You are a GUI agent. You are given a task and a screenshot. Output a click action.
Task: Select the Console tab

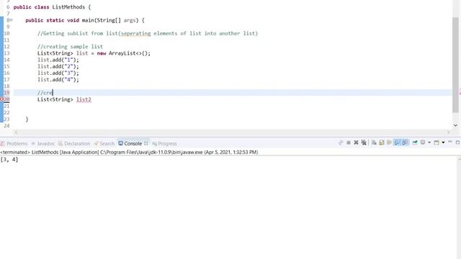[130, 144]
